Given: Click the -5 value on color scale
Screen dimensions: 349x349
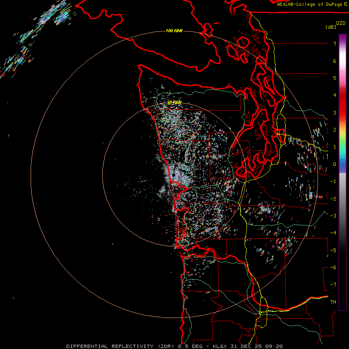Looking at the screenshot, I should (333, 251).
